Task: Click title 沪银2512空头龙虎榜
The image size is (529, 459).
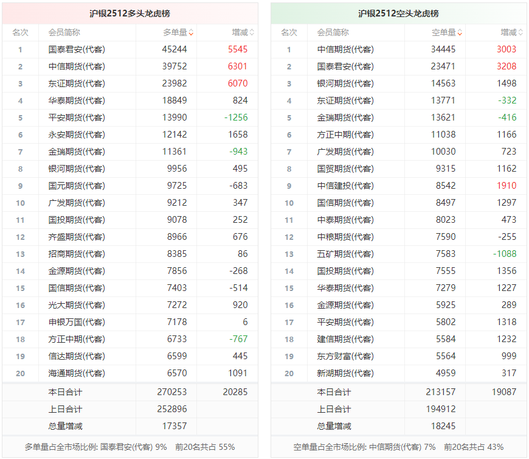Action: (398, 13)
